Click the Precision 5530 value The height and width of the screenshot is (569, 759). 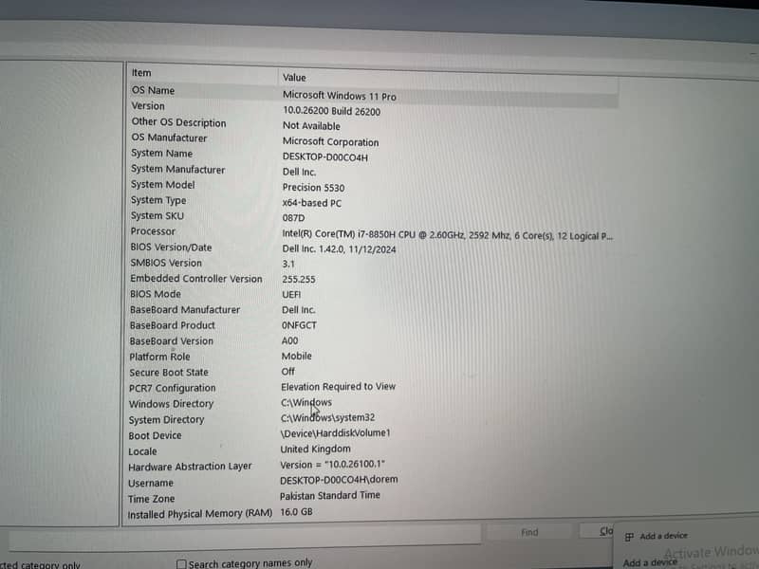pos(314,188)
